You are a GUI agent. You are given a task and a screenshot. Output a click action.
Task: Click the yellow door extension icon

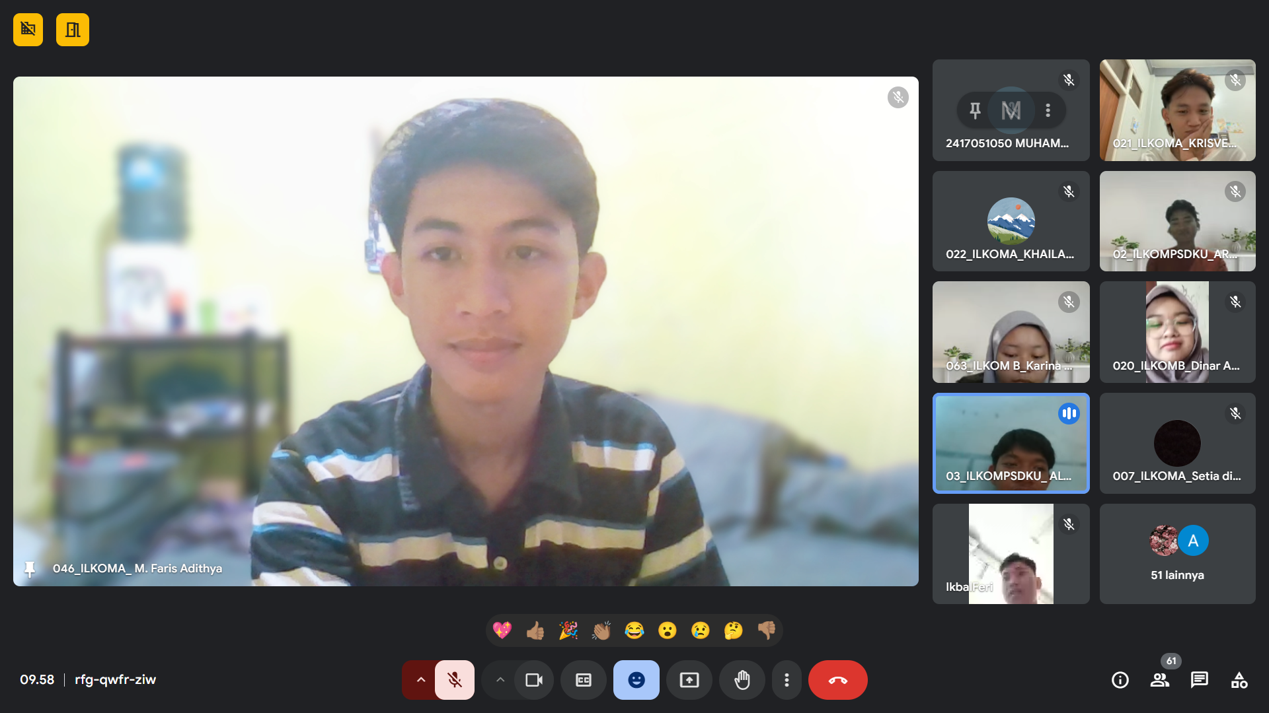click(73, 30)
